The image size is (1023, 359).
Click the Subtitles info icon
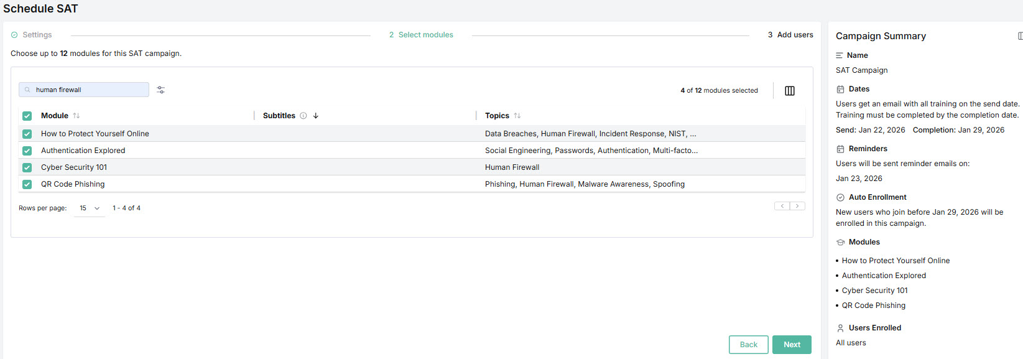pos(303,116)
